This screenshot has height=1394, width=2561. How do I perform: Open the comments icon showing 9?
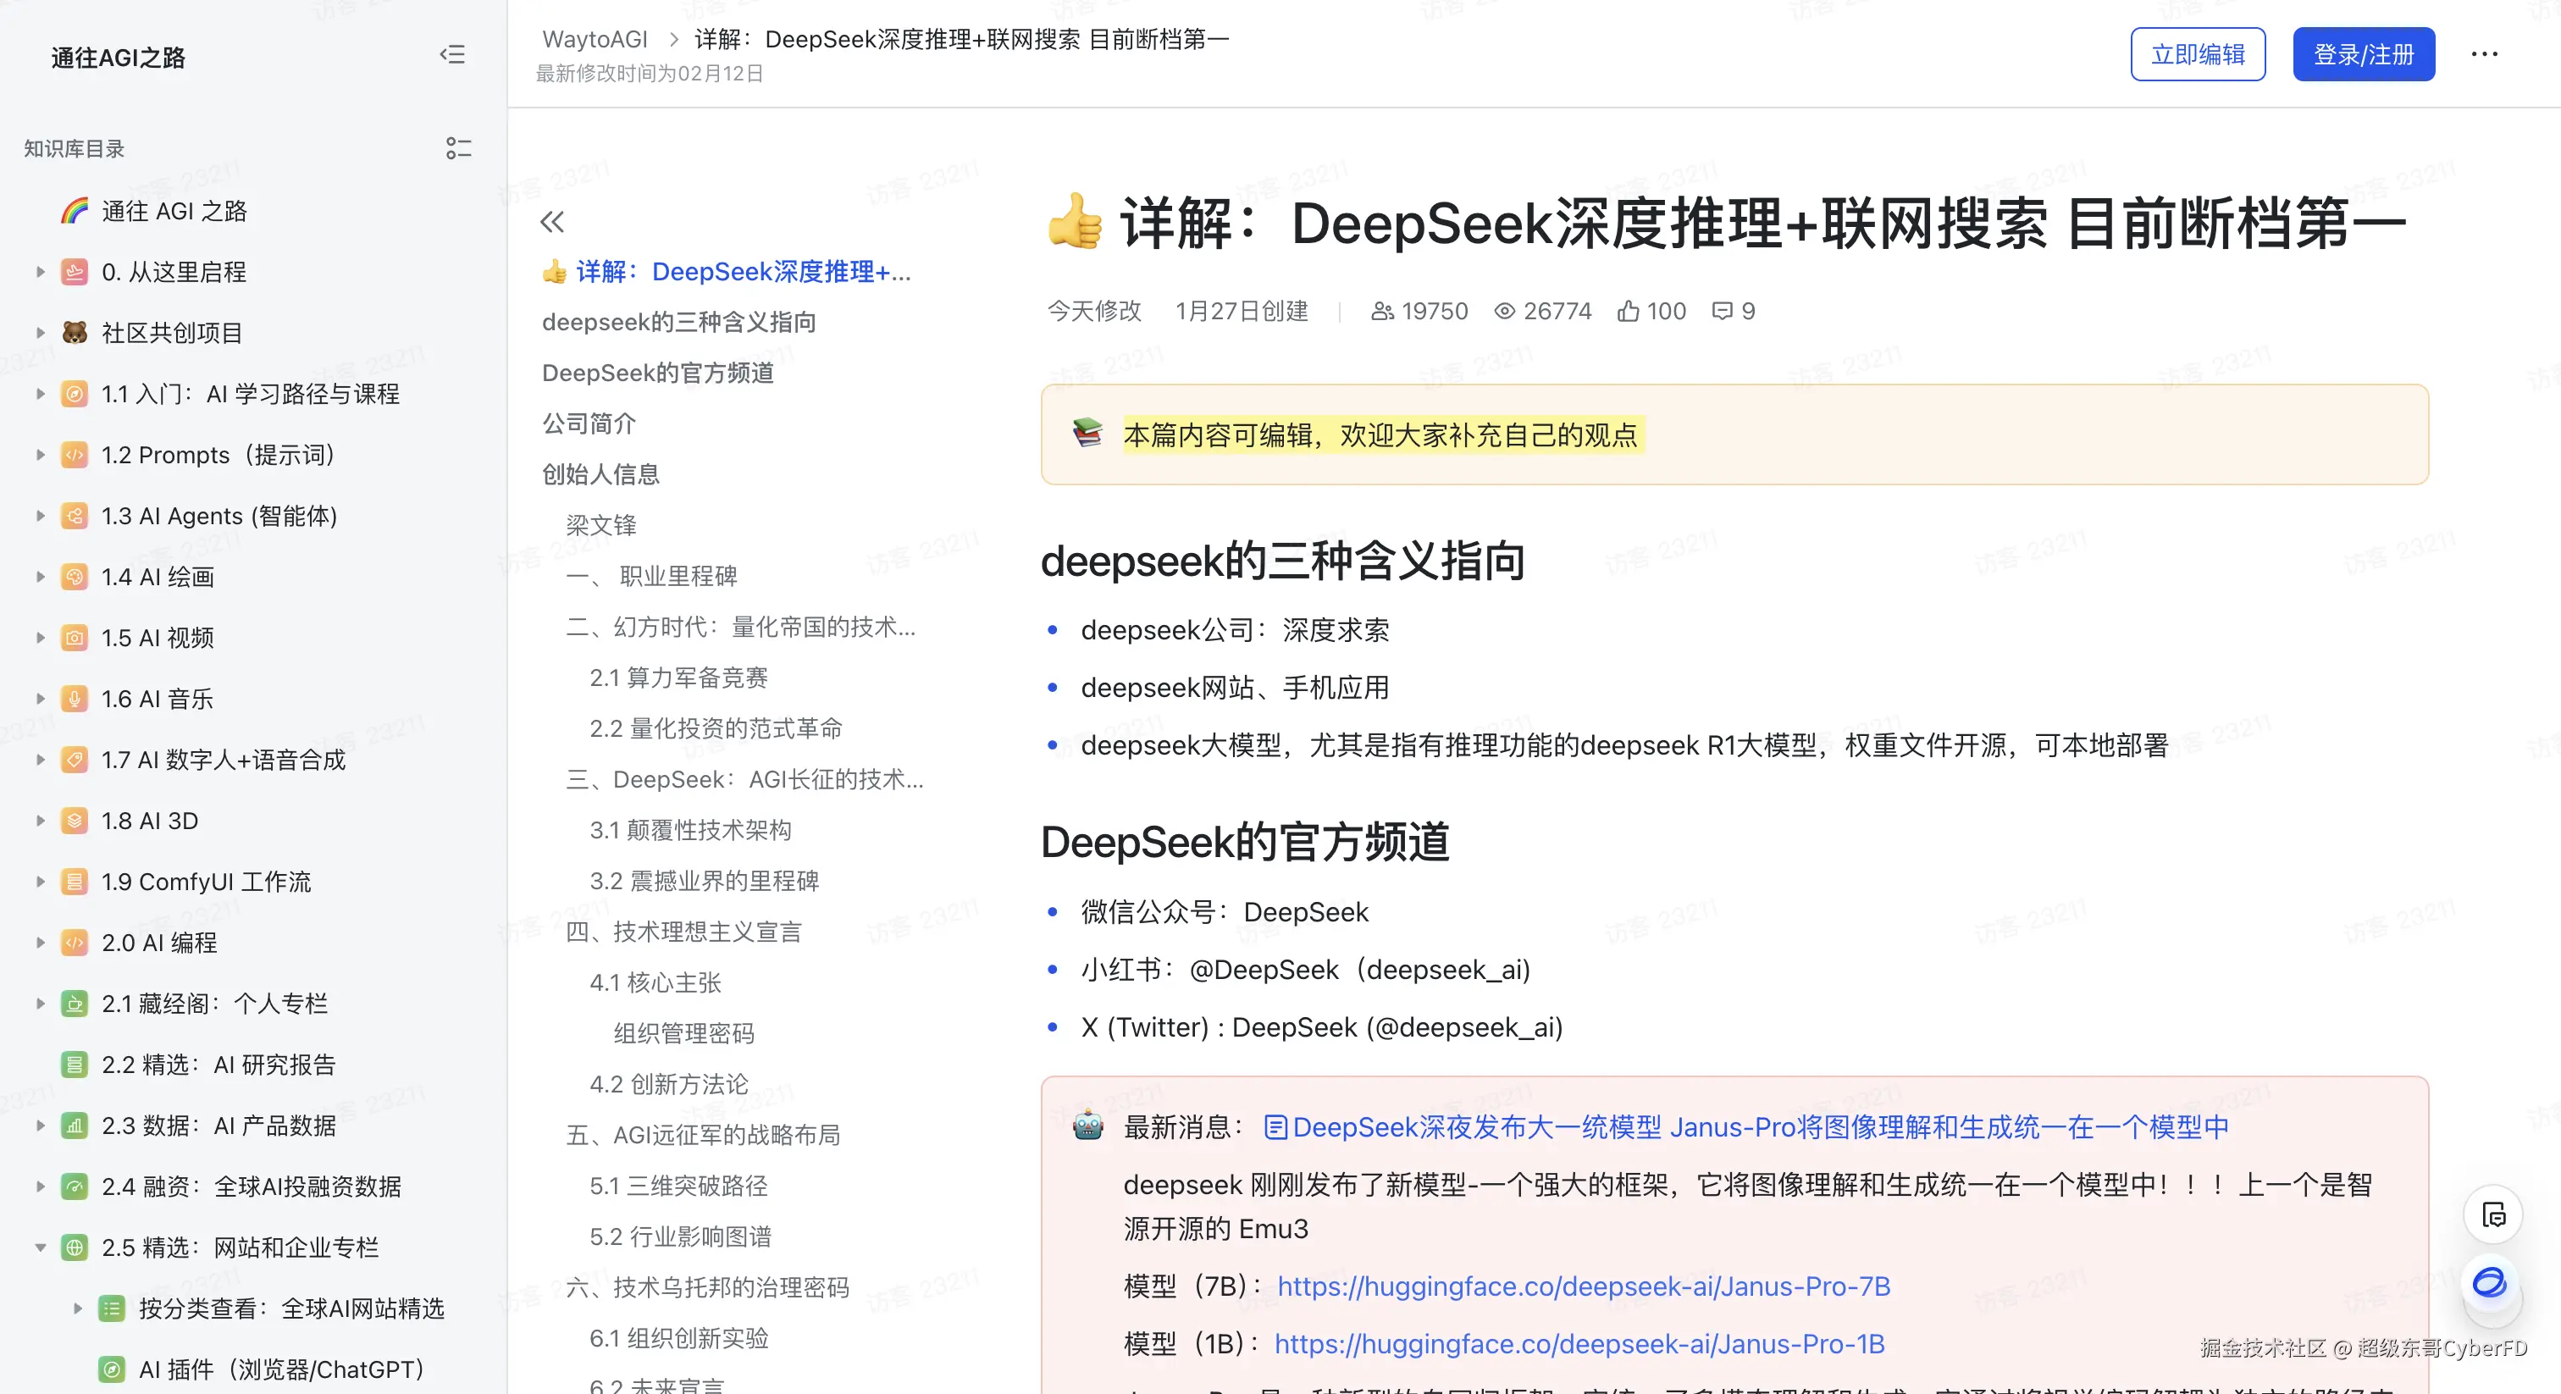[1722, 311]
